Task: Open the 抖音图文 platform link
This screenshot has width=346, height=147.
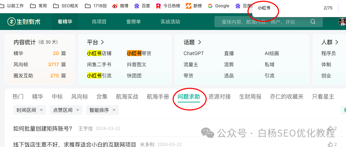Action: [x=136, y=64]
